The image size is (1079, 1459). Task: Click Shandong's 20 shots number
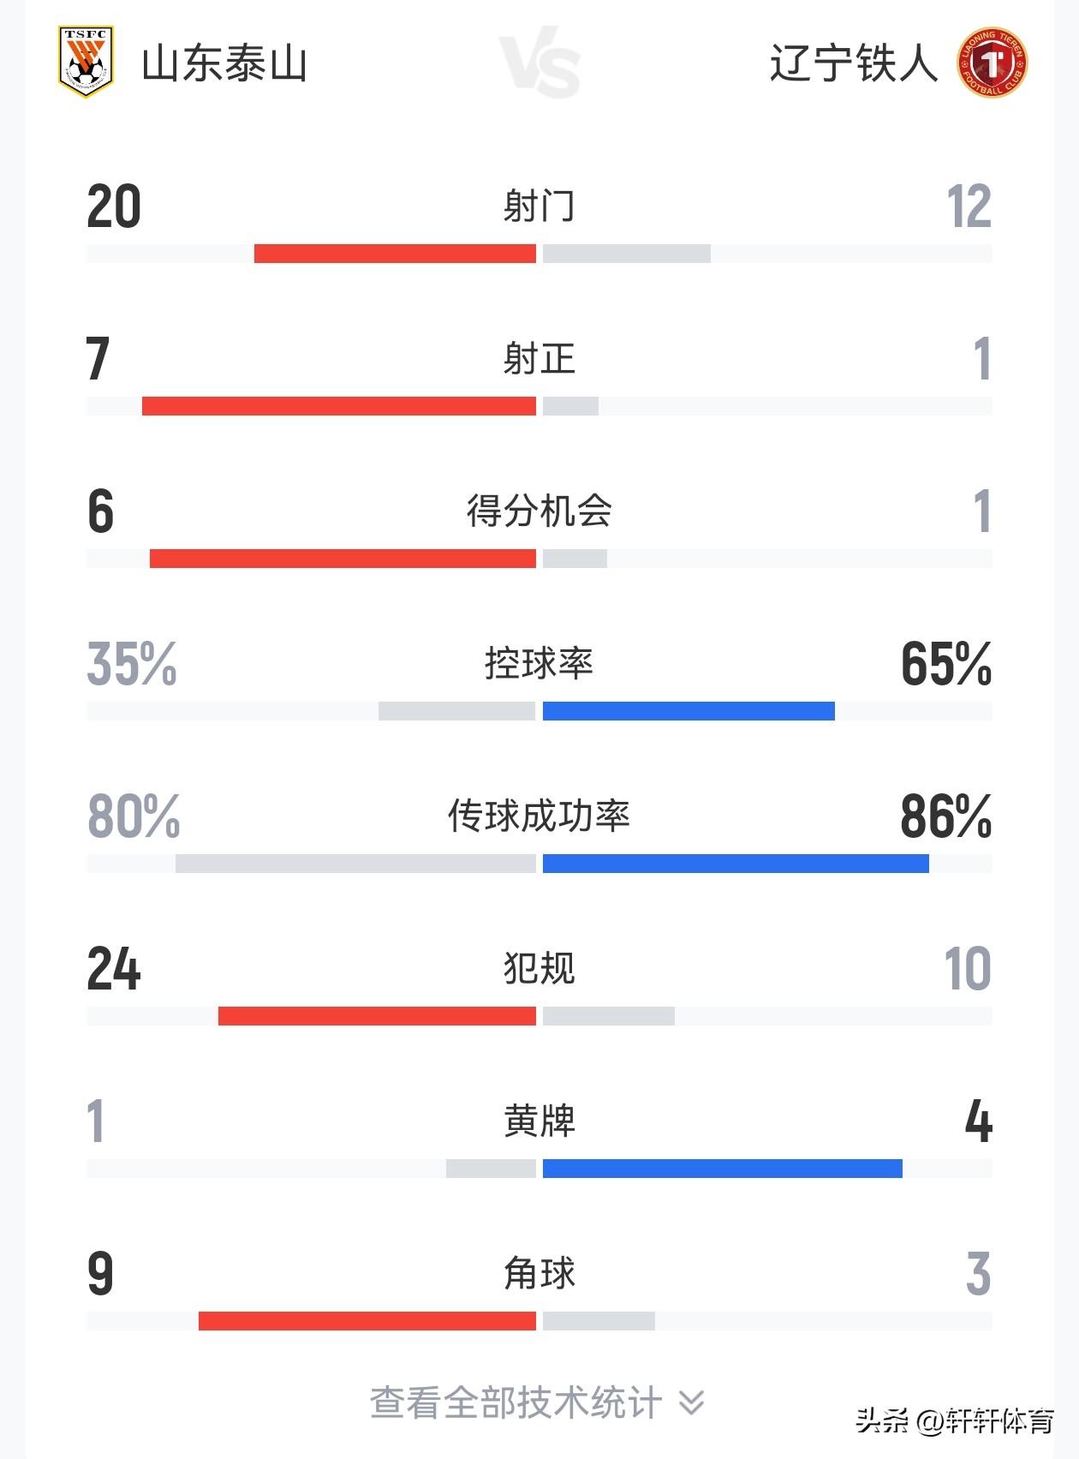(114, 206)
